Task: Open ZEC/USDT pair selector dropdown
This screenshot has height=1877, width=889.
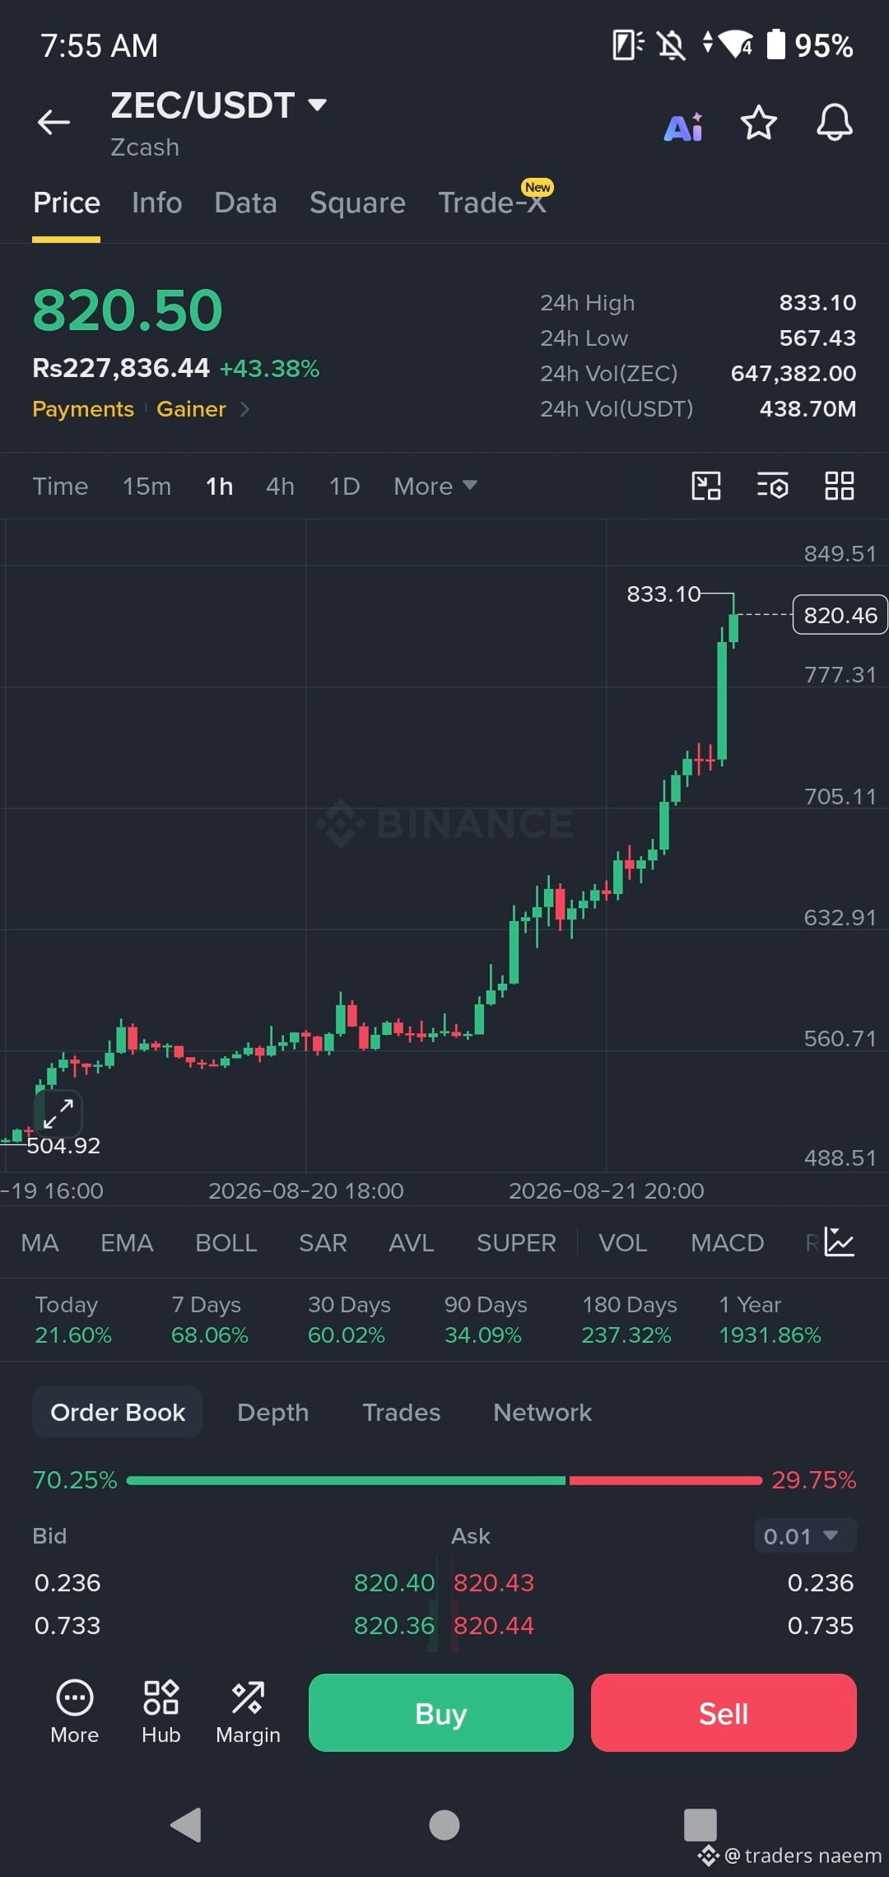Action: [x=219, y=105]
